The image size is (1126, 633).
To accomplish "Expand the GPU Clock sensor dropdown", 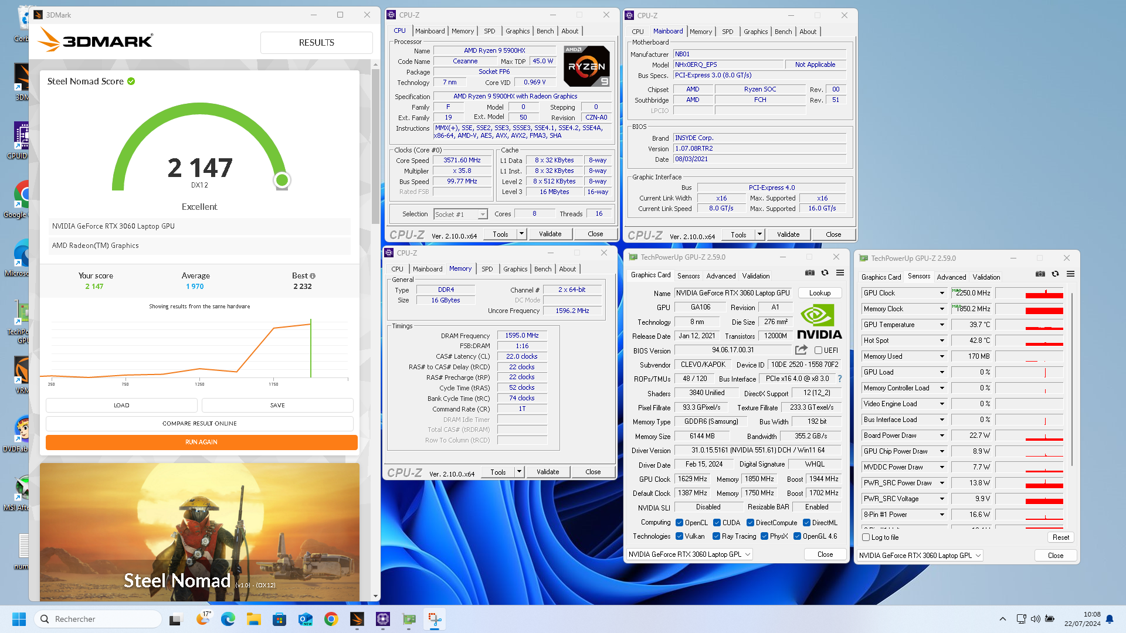I will click(942, 293).
